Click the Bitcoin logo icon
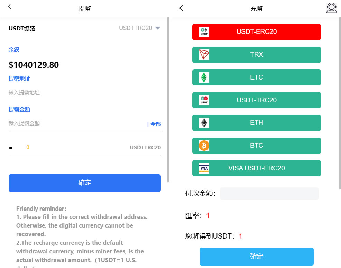 click(x=203, y=146)
